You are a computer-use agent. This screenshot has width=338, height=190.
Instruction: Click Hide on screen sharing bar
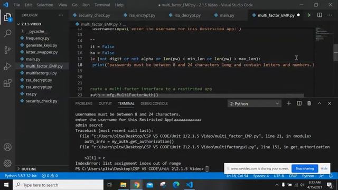click(324, 168)
